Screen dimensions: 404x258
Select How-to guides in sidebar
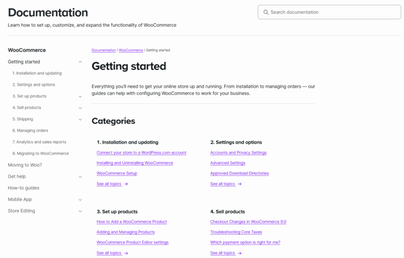pyautogui.click(x=24, y=188)
